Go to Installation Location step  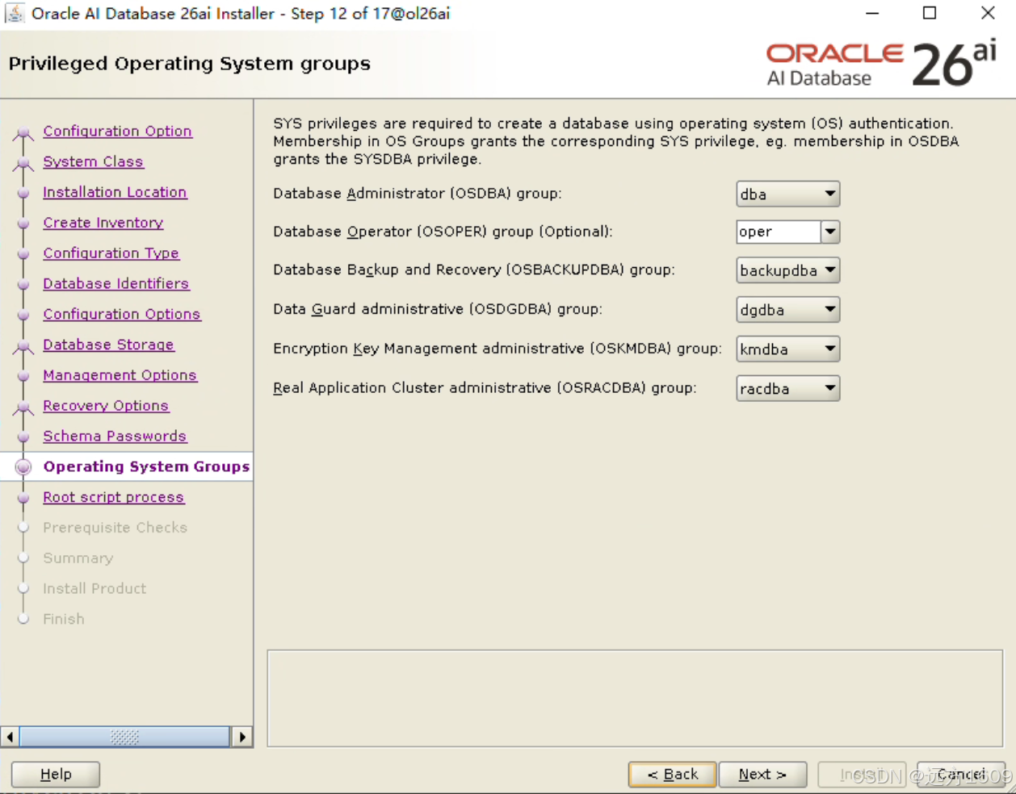pos(115,192)
